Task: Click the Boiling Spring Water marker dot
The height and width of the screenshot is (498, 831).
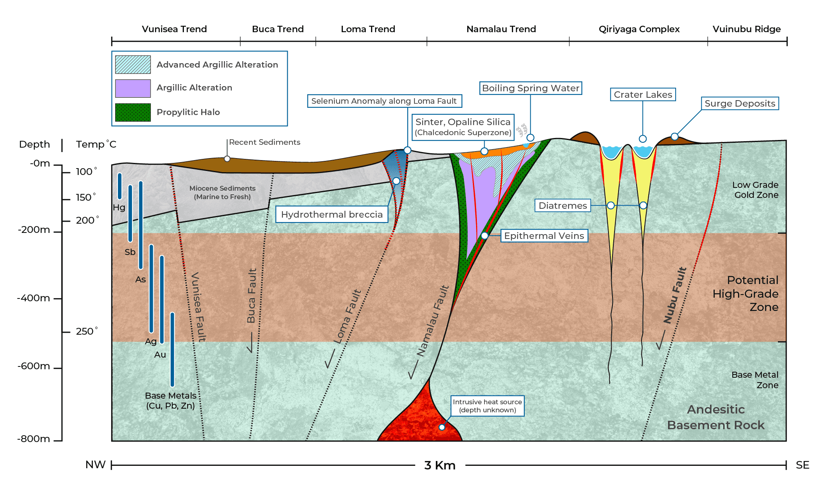Action: [530, 138]
